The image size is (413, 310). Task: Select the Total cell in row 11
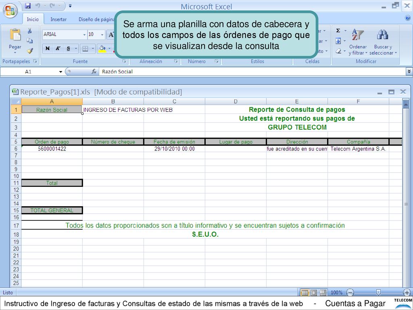[x=52, y=183]
